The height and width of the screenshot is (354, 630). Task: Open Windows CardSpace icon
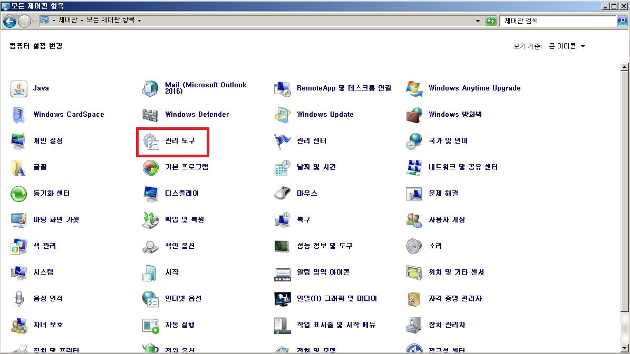[18, 115]
